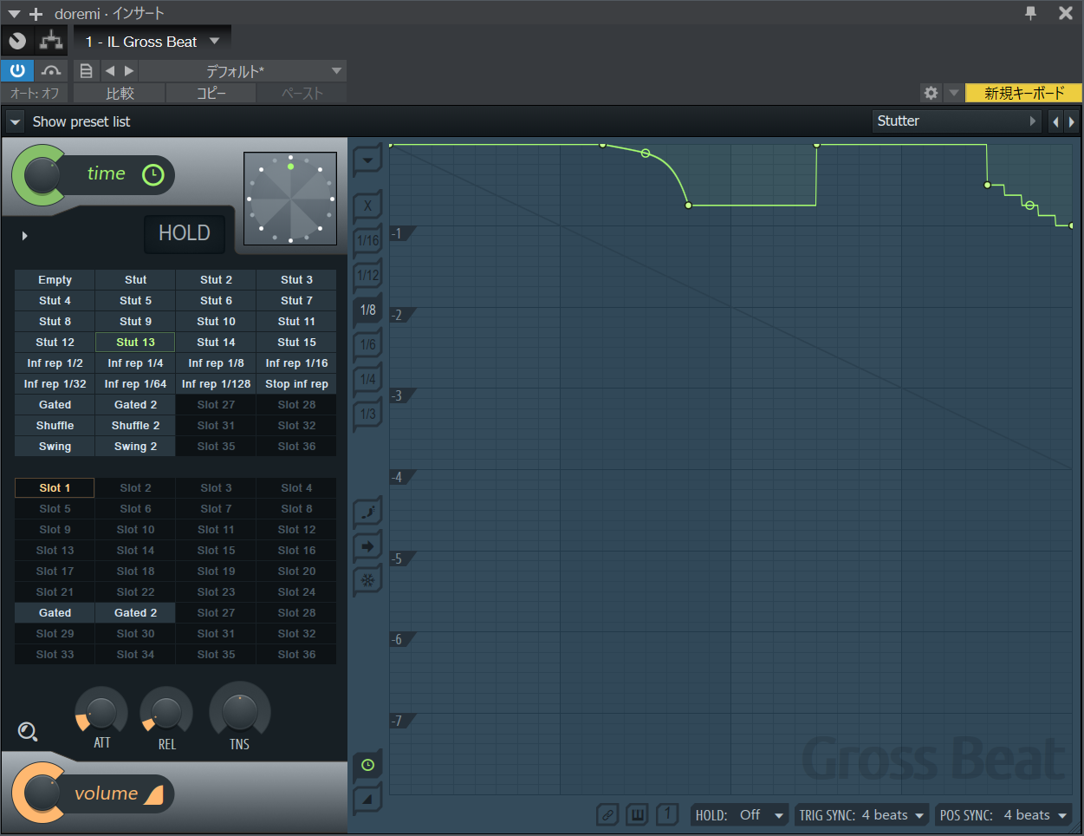Click the right arrow step icon
Screen dimensions: 1084x836
click(x=368, y=546)
